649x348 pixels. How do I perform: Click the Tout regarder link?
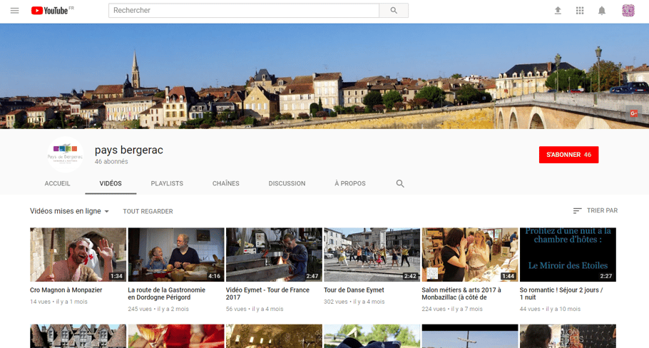[148, 212]
